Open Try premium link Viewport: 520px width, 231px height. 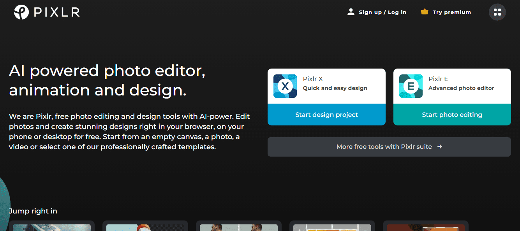(452, 12)
